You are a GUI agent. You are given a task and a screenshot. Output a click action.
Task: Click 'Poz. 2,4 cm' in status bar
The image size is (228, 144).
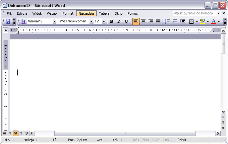tap(78, 140)
